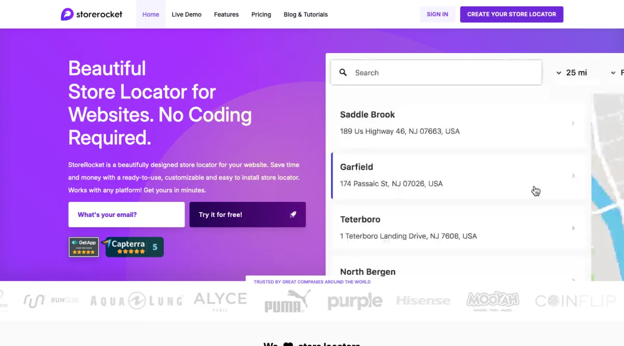Click the storerocket logo
This screenshot has width=624, height=346.
tap(92, 14)
